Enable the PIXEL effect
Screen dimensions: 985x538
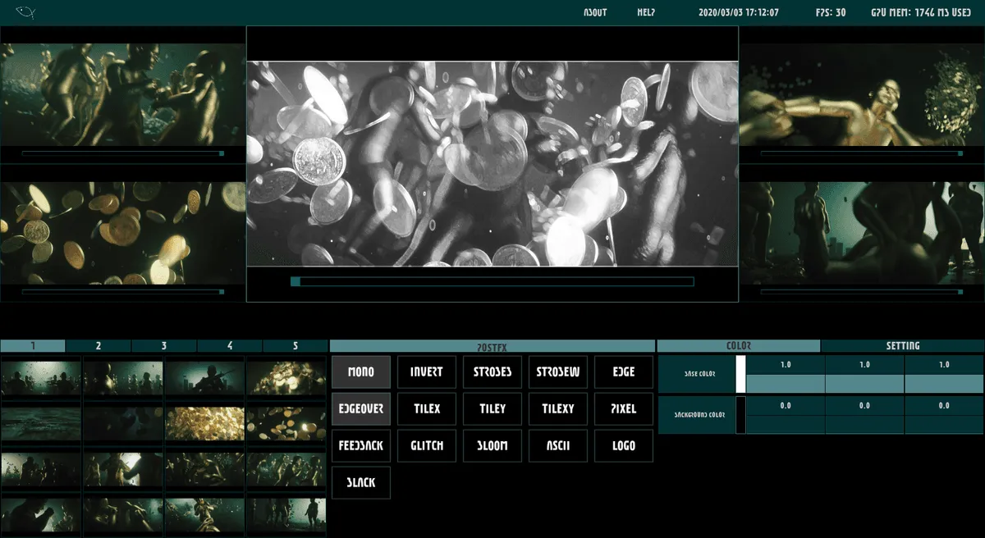(623, 408)
